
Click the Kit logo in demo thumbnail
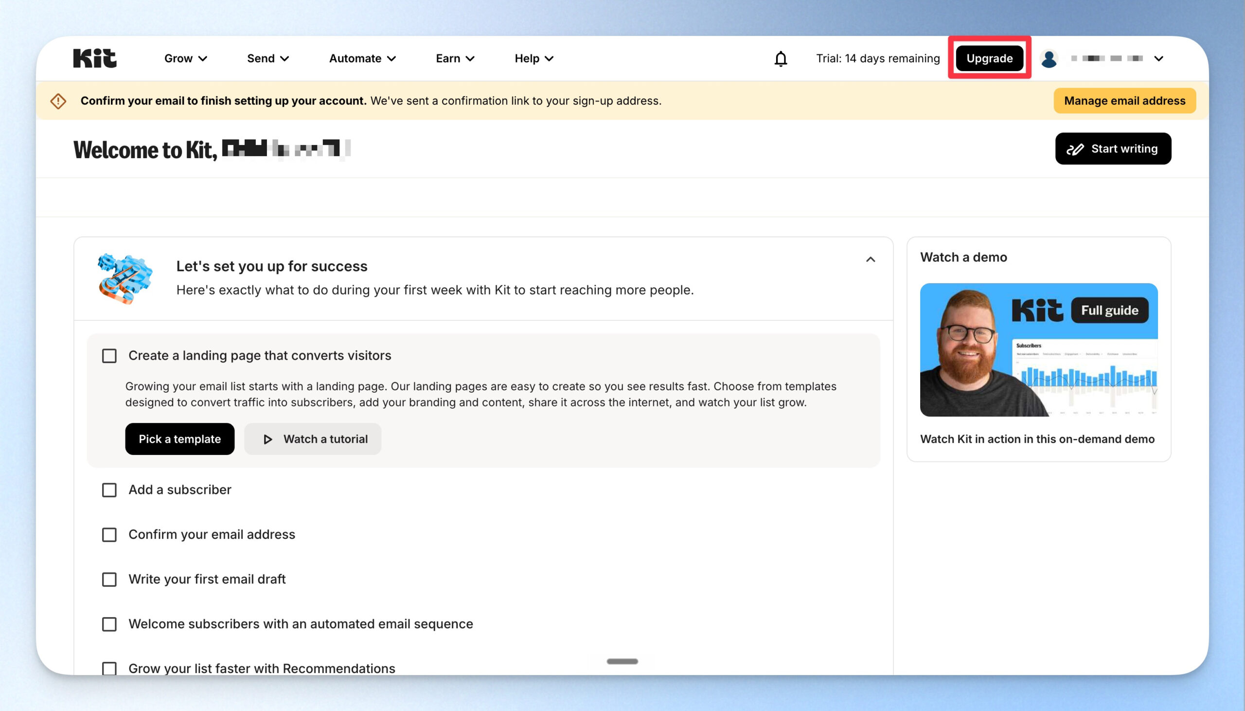click(x=1037, y=310)
